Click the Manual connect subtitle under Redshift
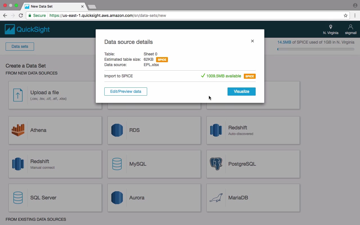 click(x=42, y=168)
